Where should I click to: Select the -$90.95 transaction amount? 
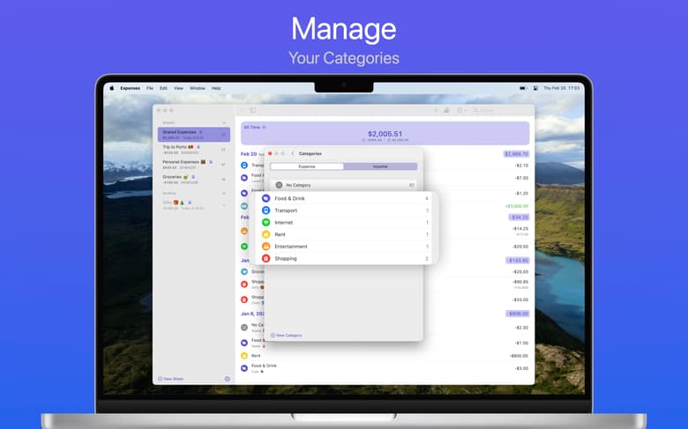point(520,282)
